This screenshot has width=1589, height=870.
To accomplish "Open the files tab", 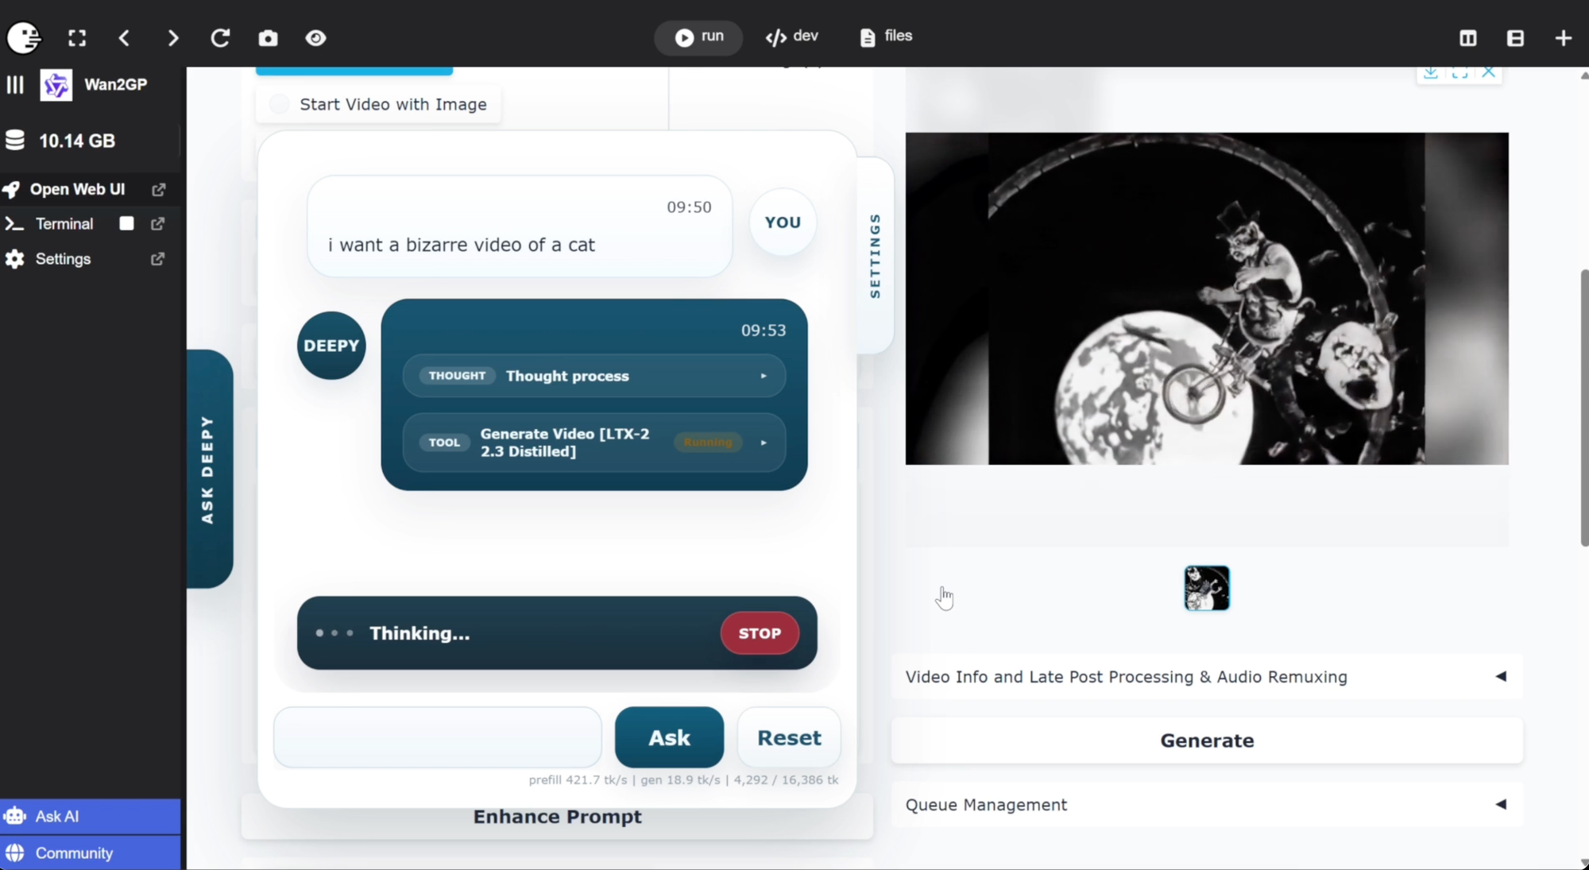I will [x=886, y=37].
